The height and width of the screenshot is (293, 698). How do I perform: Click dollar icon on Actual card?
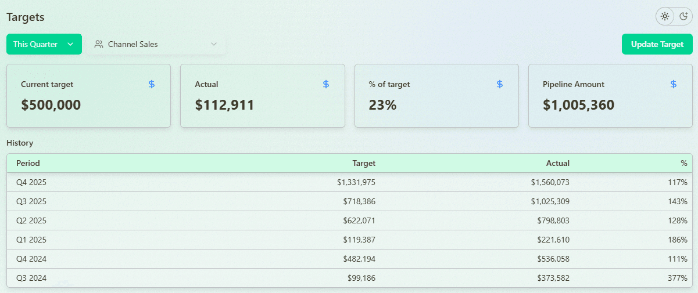(x=326, y=84)
